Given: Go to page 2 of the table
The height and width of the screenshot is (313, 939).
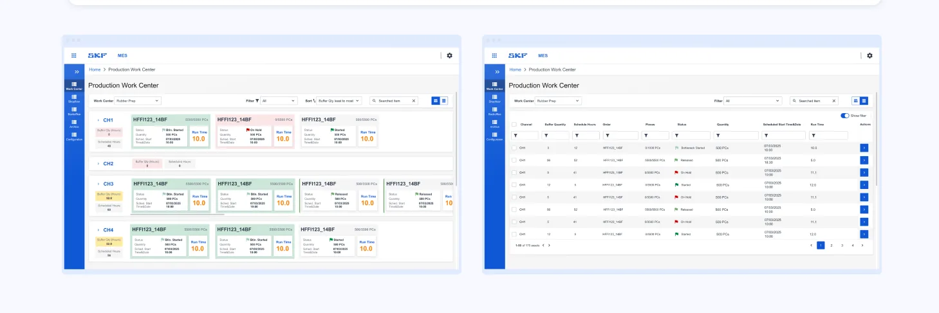Looking at the screenshot, I should coord(832,246).
